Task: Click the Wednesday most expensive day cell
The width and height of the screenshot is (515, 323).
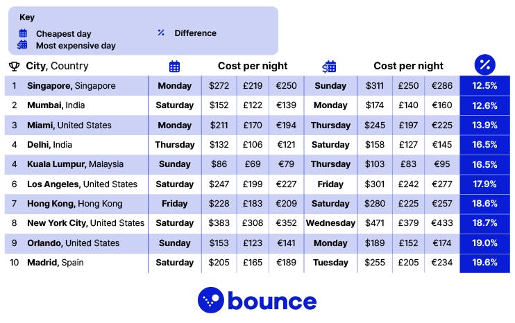Action: click(330, 223)
